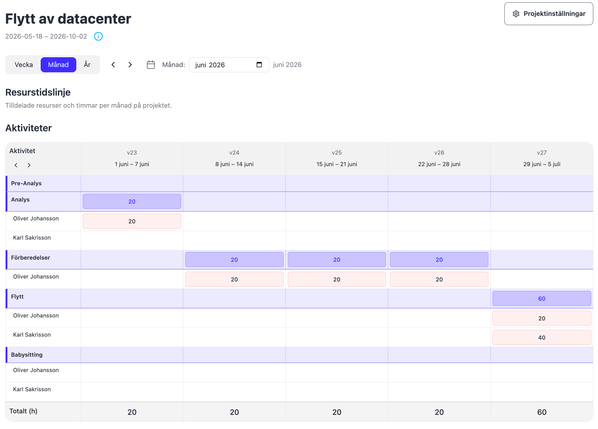
Task: Open the date picker icon in month field
Action: click(x=259, y=65)
